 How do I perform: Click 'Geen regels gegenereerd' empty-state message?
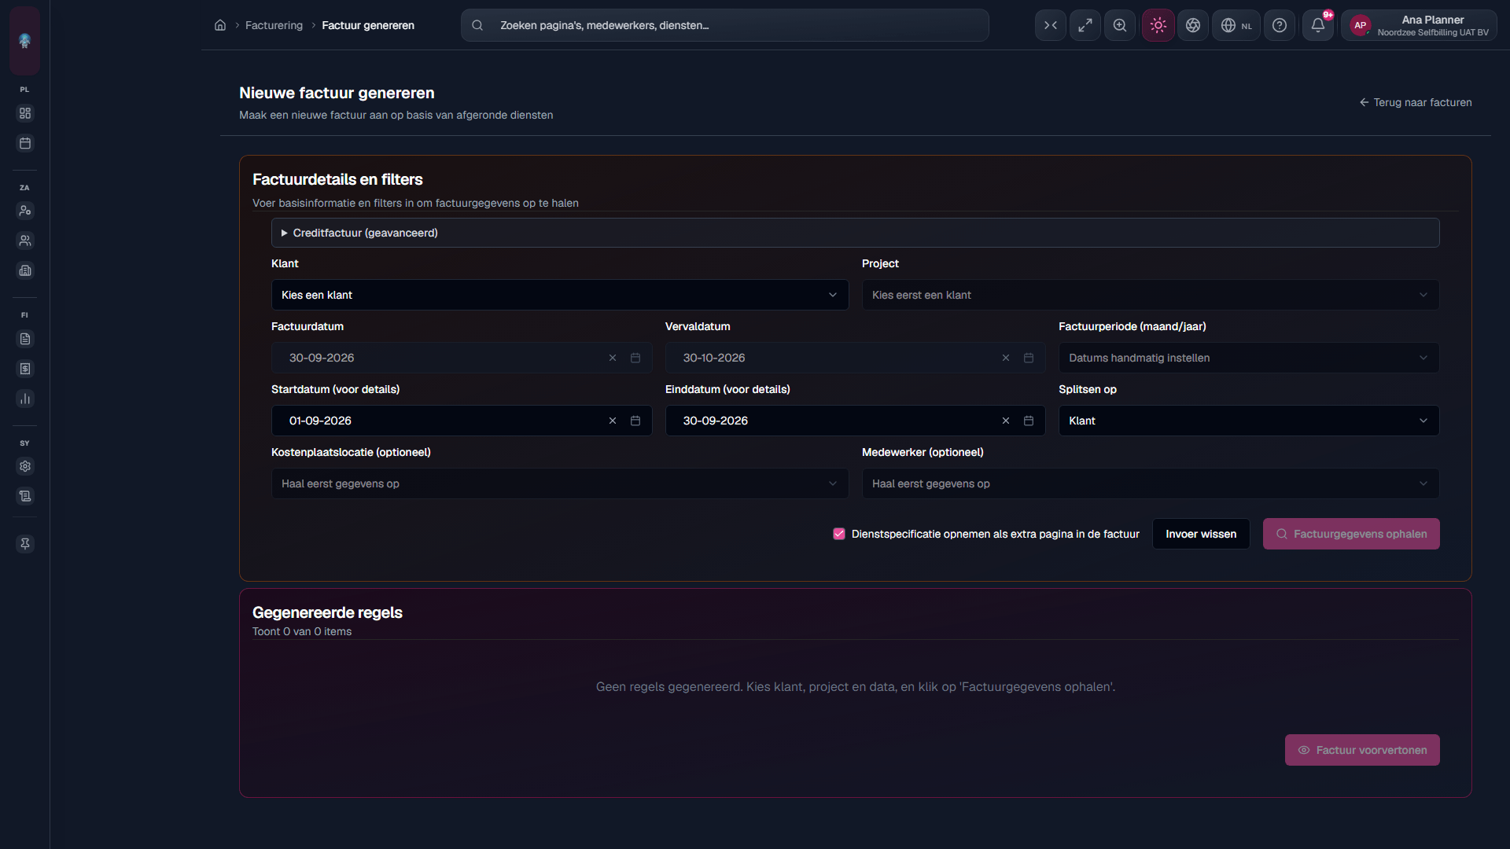[x=856, y=686]
